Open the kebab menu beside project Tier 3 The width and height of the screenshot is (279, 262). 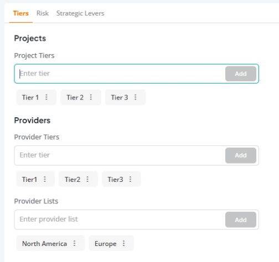coord(135,97)
